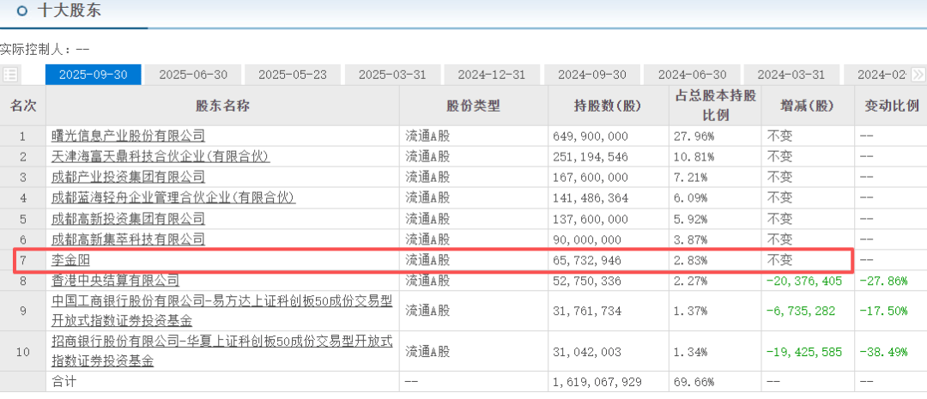Screen dimensions: 927x399
Task: Select the 2024-12-31 date tab
Action: [x=492, y=75]
